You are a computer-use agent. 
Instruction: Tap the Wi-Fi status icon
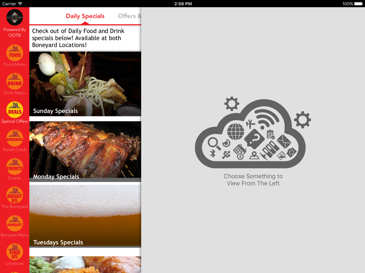coord(20,4)
